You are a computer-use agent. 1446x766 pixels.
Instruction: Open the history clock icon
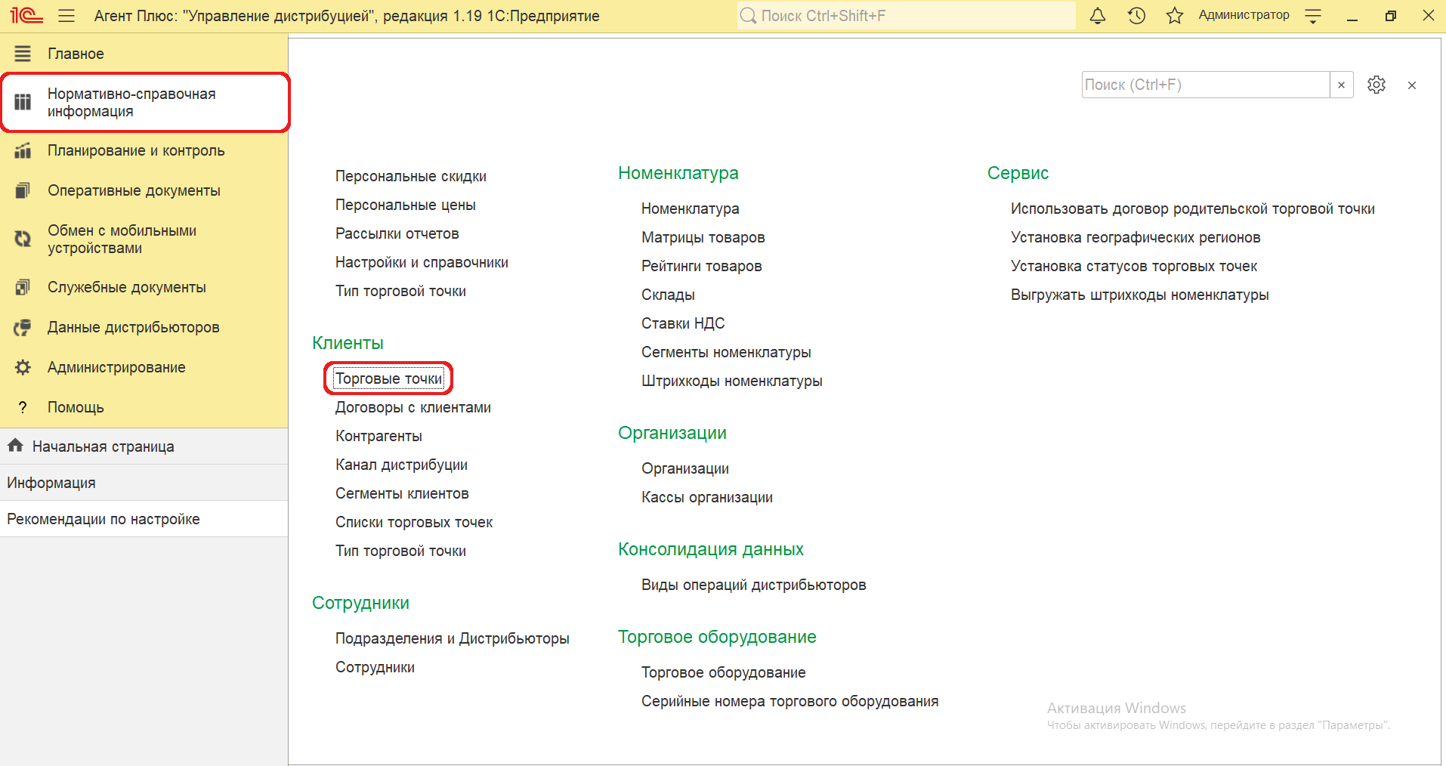1136,16
